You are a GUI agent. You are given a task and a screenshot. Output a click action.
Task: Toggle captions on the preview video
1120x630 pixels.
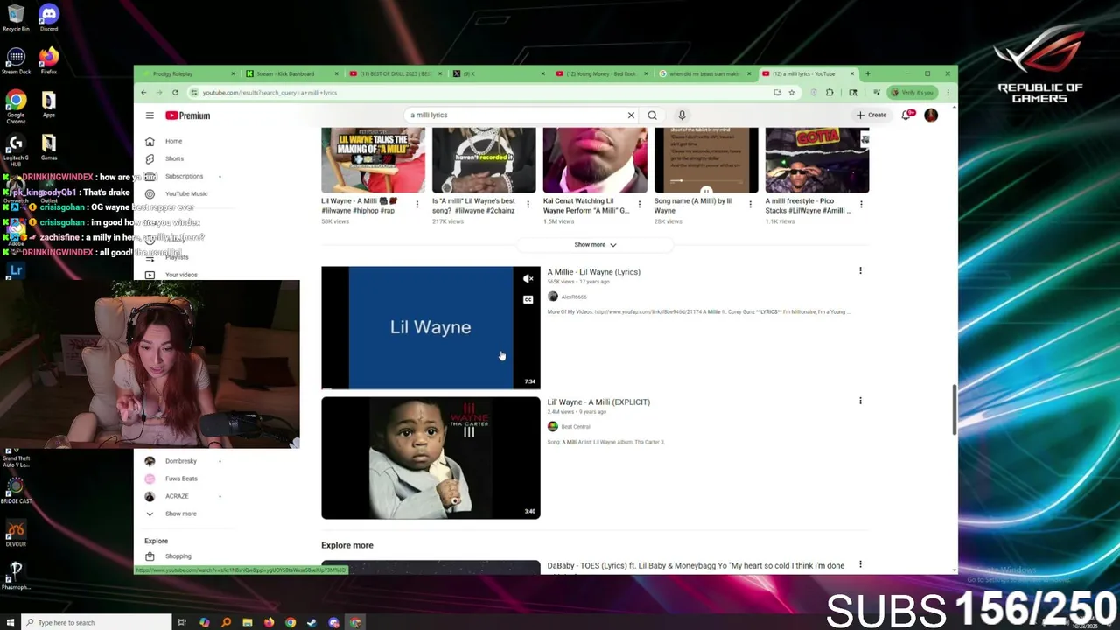coord(528,300)
